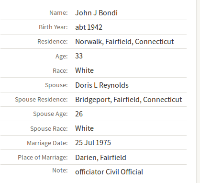The width and height of the screenshot is (200, 183).
Task: Select the Age value 33
Action: 79,56
